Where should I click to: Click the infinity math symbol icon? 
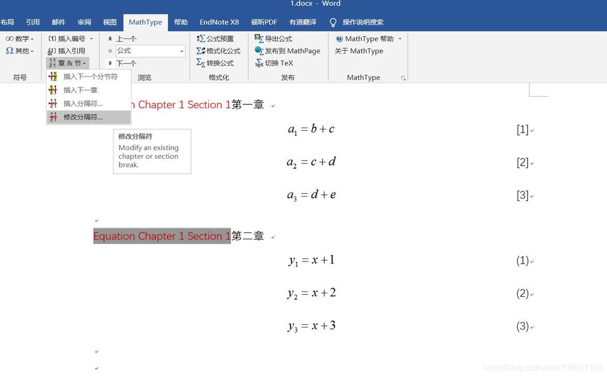pos(9,39)
